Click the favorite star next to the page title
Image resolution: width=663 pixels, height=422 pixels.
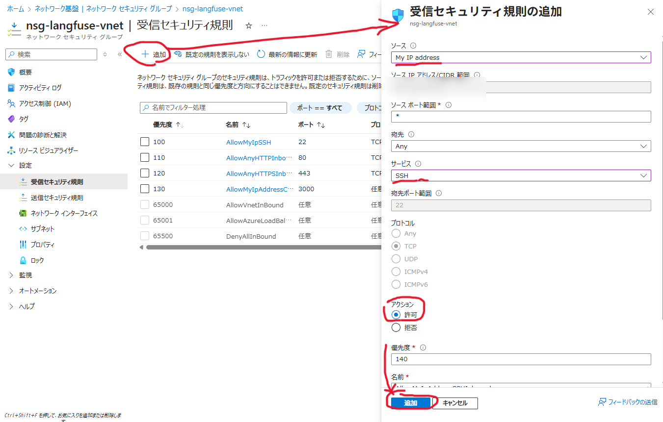[x=249, y=25]
